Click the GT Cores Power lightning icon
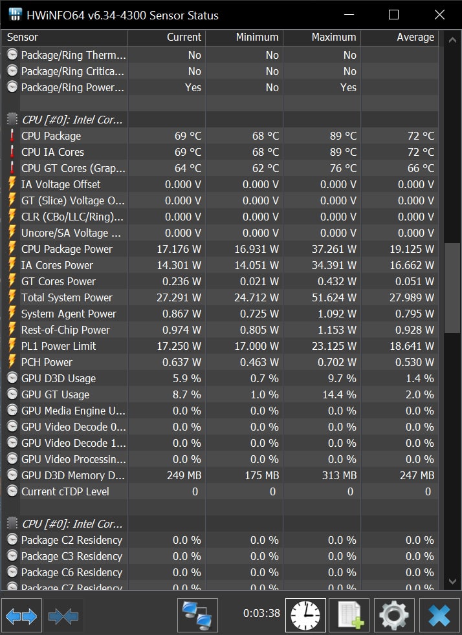 12,281
